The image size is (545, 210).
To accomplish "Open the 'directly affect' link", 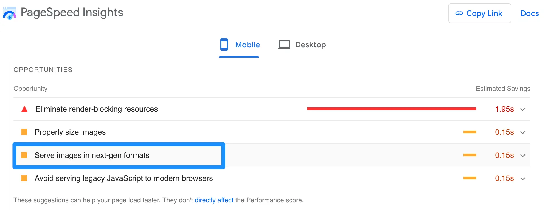I will tap(214, 200).
